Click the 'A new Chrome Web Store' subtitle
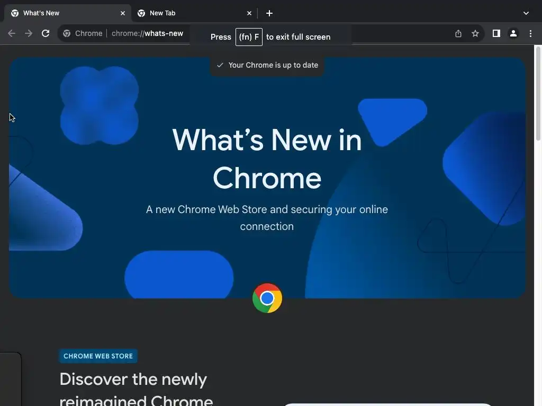 [x=267, y=218]
